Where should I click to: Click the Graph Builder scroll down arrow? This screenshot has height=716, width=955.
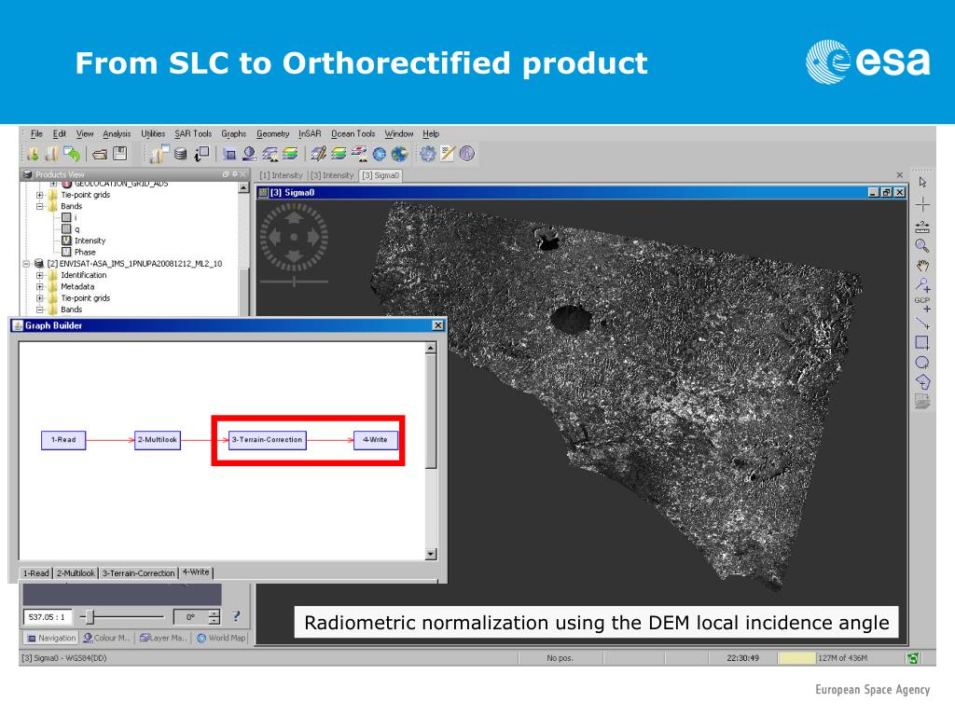[431, 554]
